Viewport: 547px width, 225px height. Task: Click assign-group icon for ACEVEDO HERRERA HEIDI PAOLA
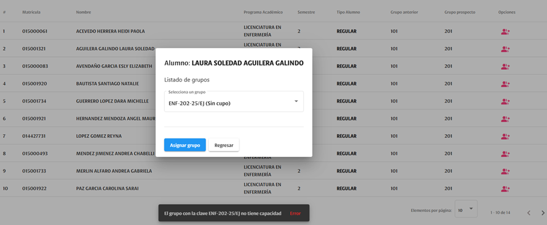pos(506,32)
